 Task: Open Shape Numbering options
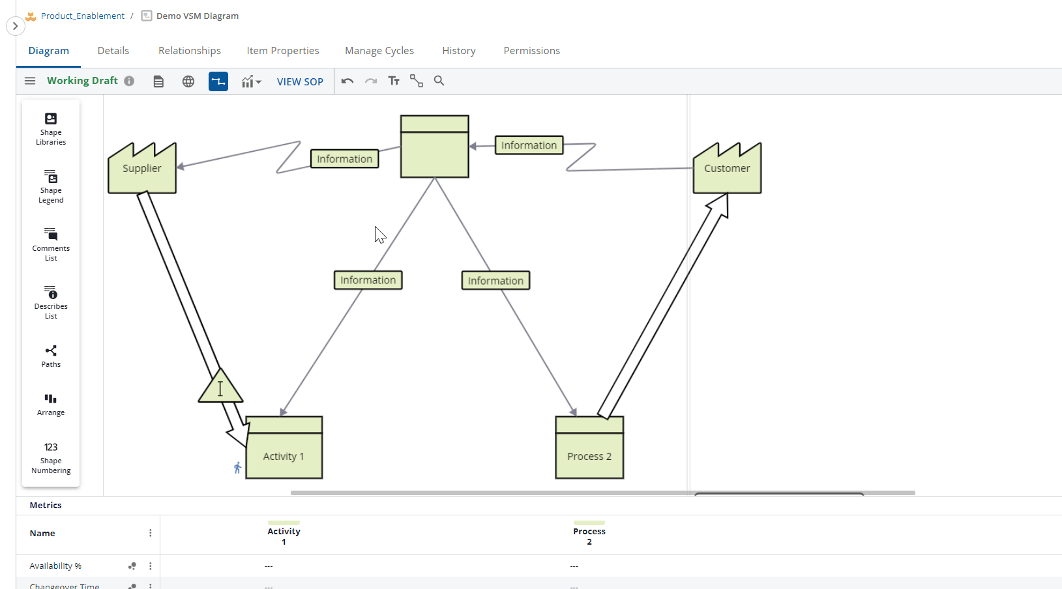[51, 457]
